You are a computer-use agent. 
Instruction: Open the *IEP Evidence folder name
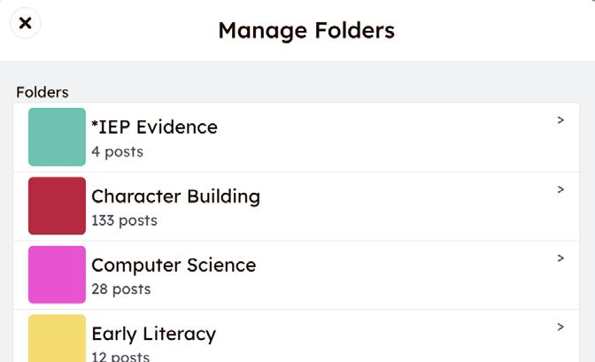coord(154,127)
